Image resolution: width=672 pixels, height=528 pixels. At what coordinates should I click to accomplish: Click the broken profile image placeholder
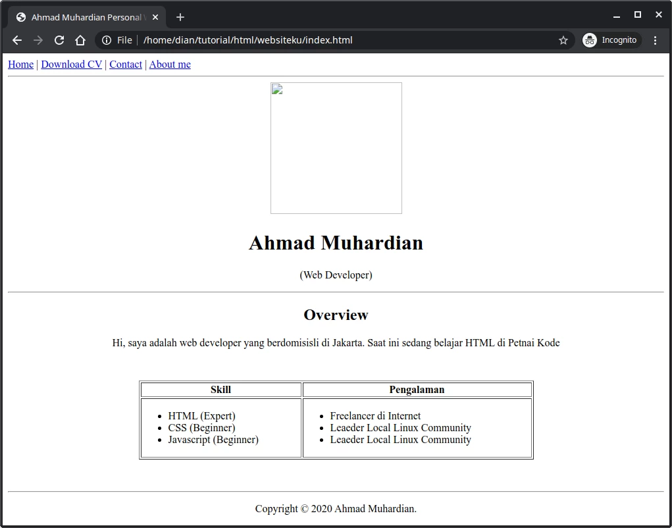pos(336,148)
